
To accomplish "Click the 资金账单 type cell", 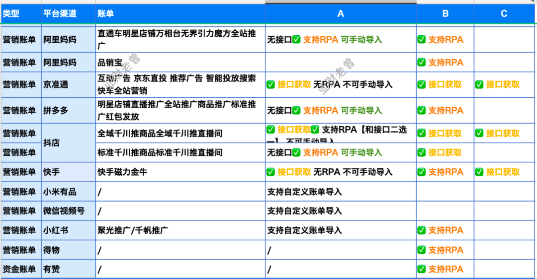I will pos(21,269).
